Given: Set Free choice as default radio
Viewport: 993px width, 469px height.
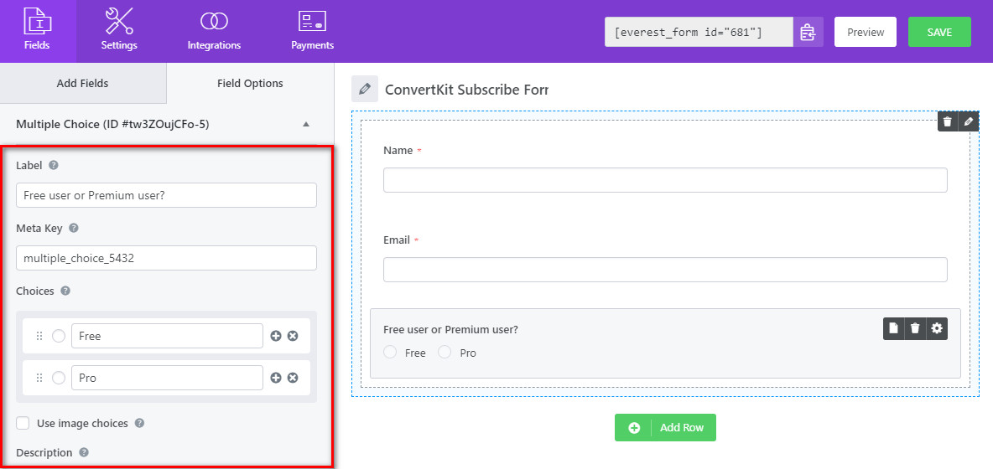Looking at the screenshot, I should (x=58, y=337).
